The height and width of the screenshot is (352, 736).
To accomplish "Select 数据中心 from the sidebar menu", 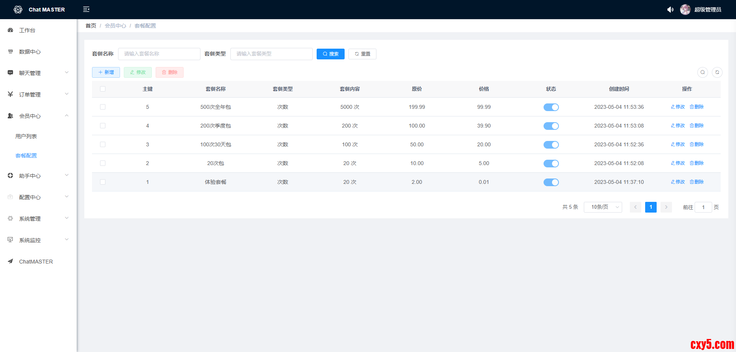I will [x=30, y=52].
